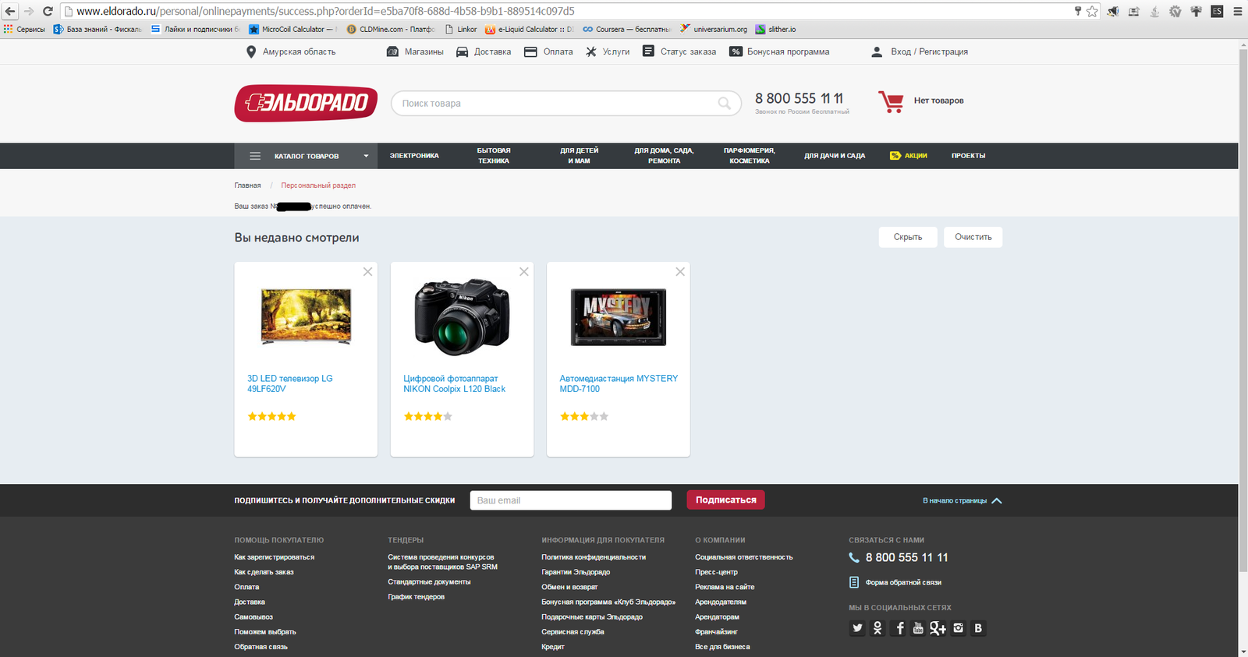
Task: Click В начало страницы link
Action: pyautogui.click(x=962, y=500)
